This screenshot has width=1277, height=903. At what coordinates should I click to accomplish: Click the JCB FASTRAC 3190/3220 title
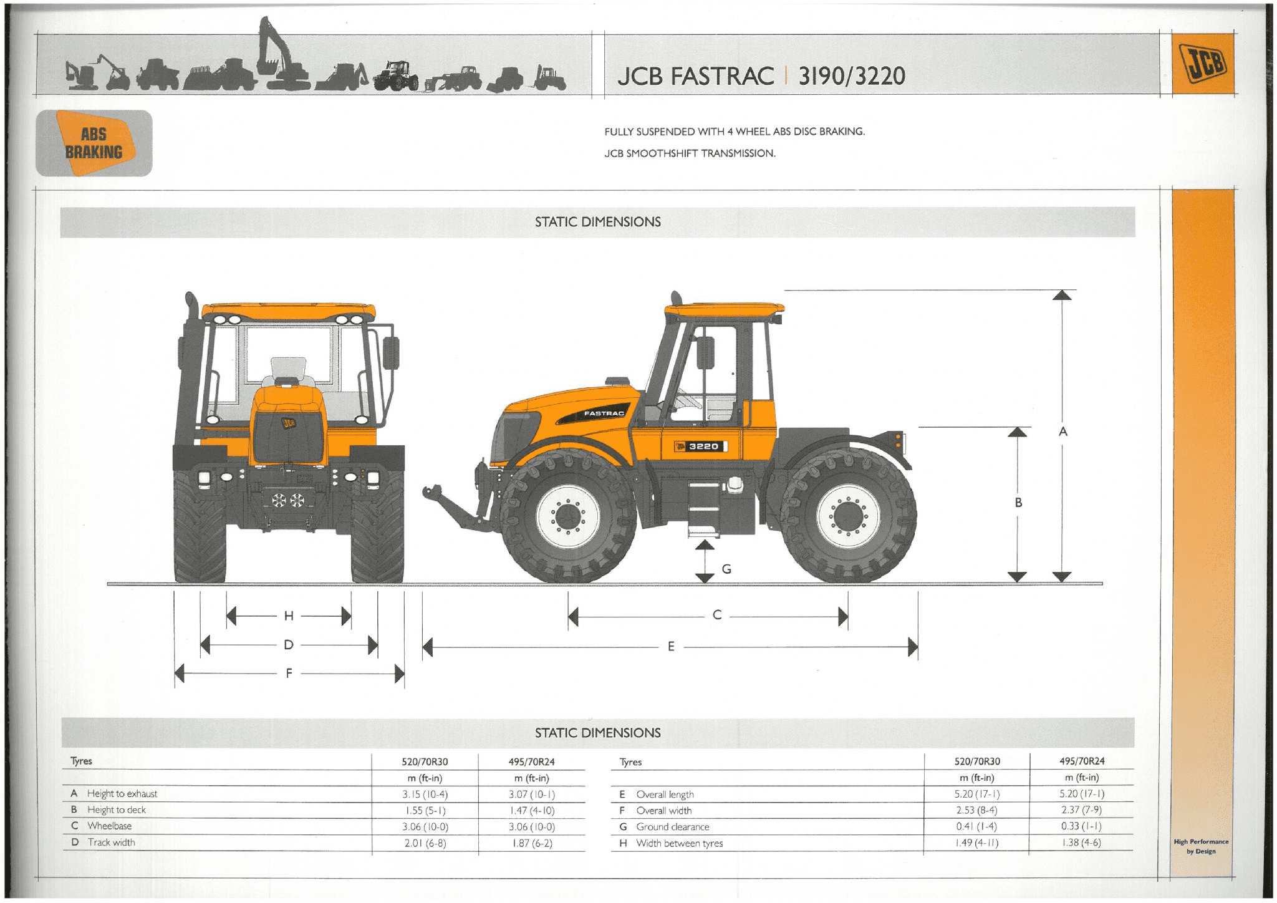click(761, 76)
